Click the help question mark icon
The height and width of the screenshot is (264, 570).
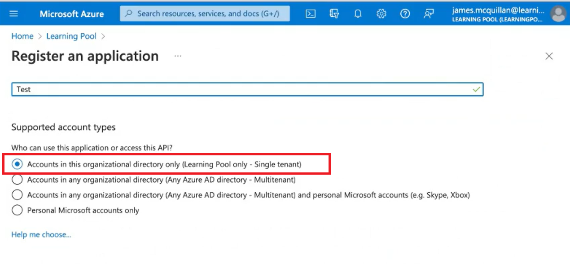pyautogui.click(x=405, y=13)
